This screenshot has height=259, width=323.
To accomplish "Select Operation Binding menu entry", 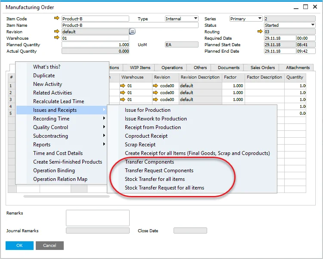I will pyautogui.click(x=54, y=171).
